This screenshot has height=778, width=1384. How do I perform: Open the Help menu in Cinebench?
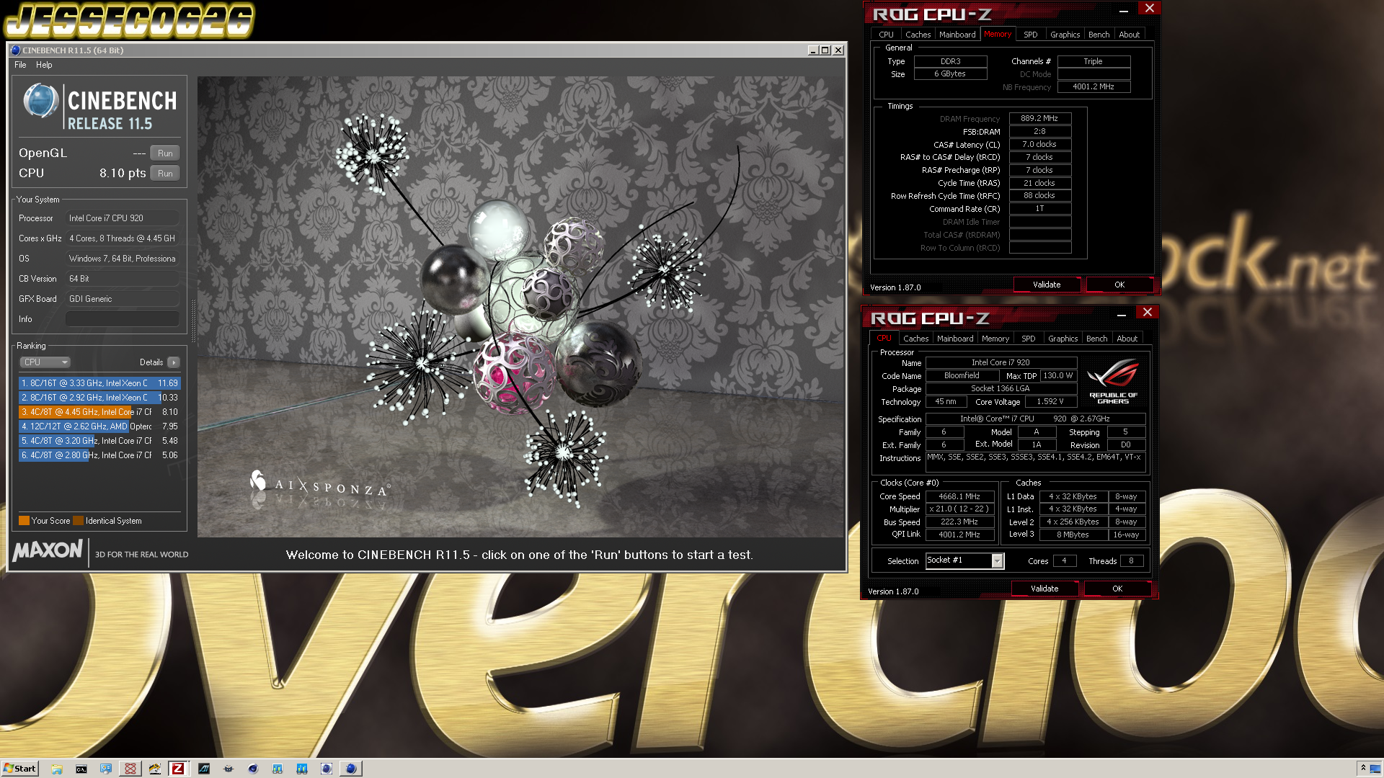pyautogui.click(x=44, y=65)
